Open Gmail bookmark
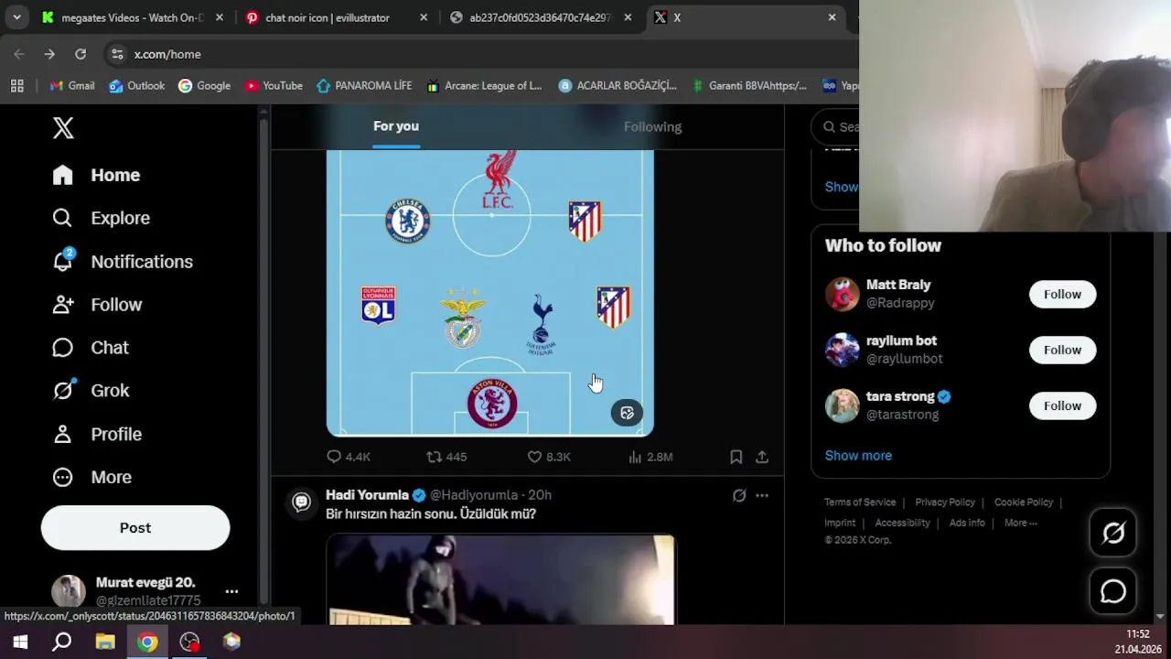Screen dimensions: 1171x659 (72, 85)
